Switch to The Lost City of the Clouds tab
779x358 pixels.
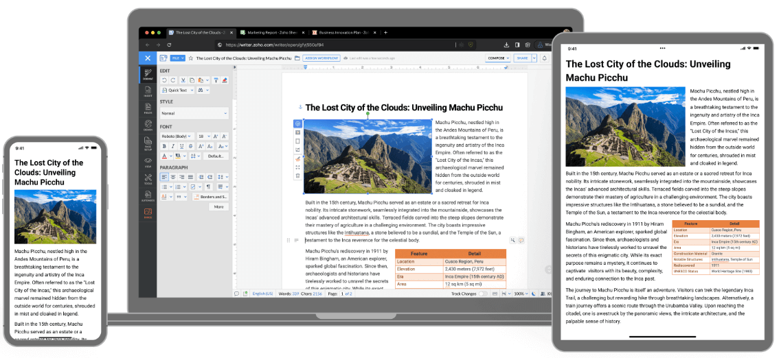201,33
